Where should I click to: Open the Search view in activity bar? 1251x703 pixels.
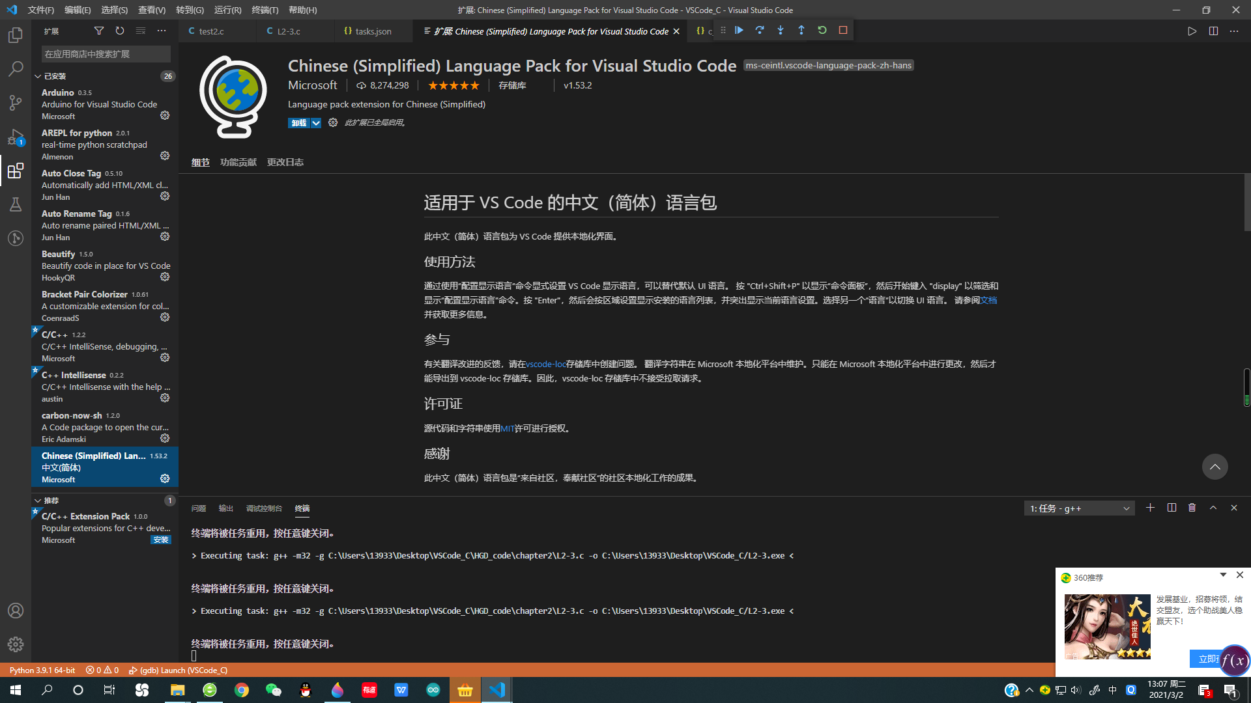(x=15, y=68)
